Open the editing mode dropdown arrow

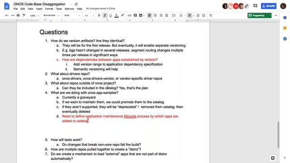click(x=270, y=15)
